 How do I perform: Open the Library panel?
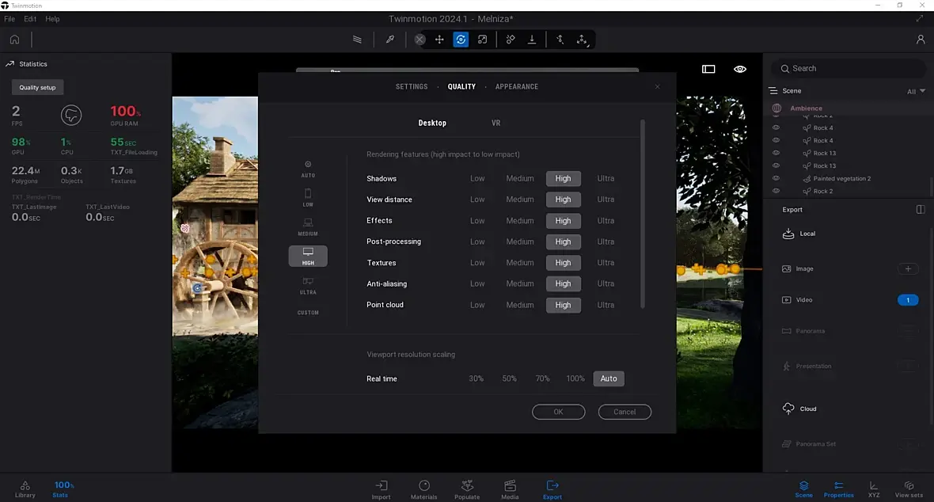25,489
